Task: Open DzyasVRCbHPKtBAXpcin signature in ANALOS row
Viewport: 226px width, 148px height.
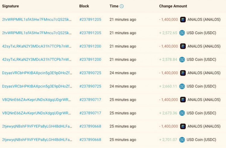Action: coord(37,73)
